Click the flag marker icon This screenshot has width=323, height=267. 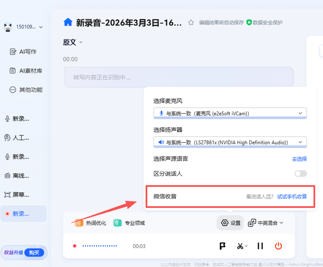(x=222, y=246)
